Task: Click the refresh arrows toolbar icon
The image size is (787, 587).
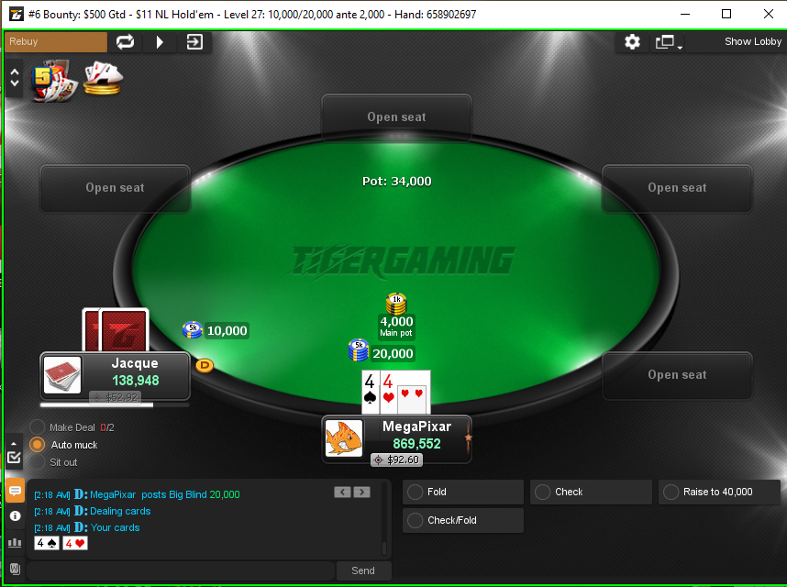Action: 125,41
